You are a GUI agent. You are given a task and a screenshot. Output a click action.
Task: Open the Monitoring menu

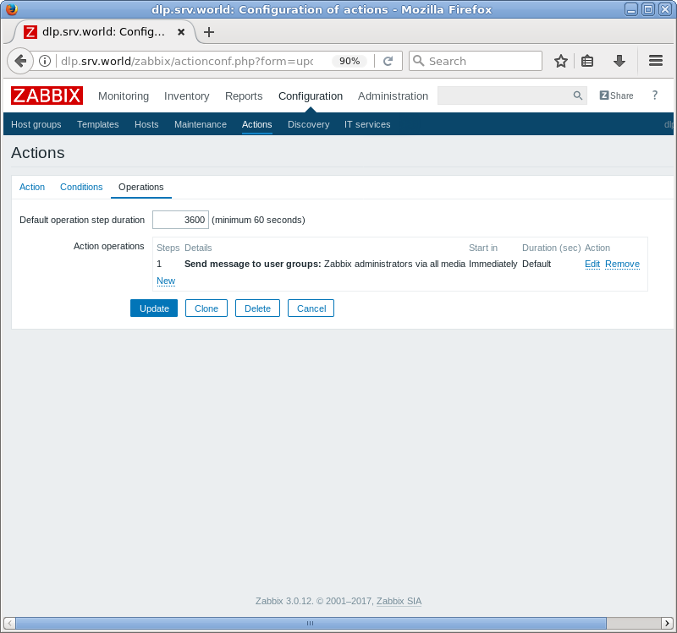[124, 96]
